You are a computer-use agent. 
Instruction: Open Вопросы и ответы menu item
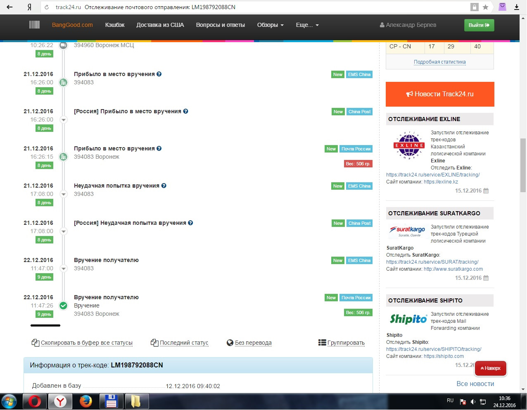tap(221, 25)
